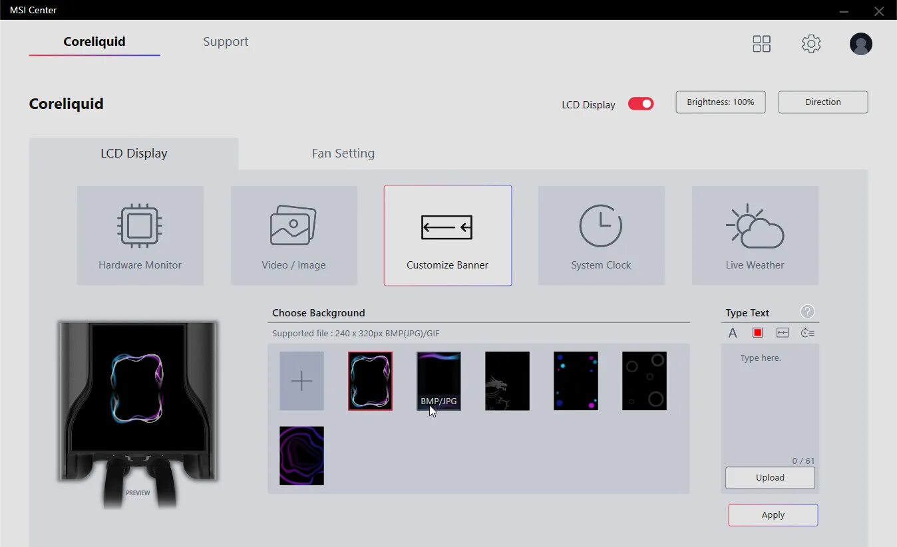Select the Customize Banner mode tile
897x547 pixels.
pos(447,235)
